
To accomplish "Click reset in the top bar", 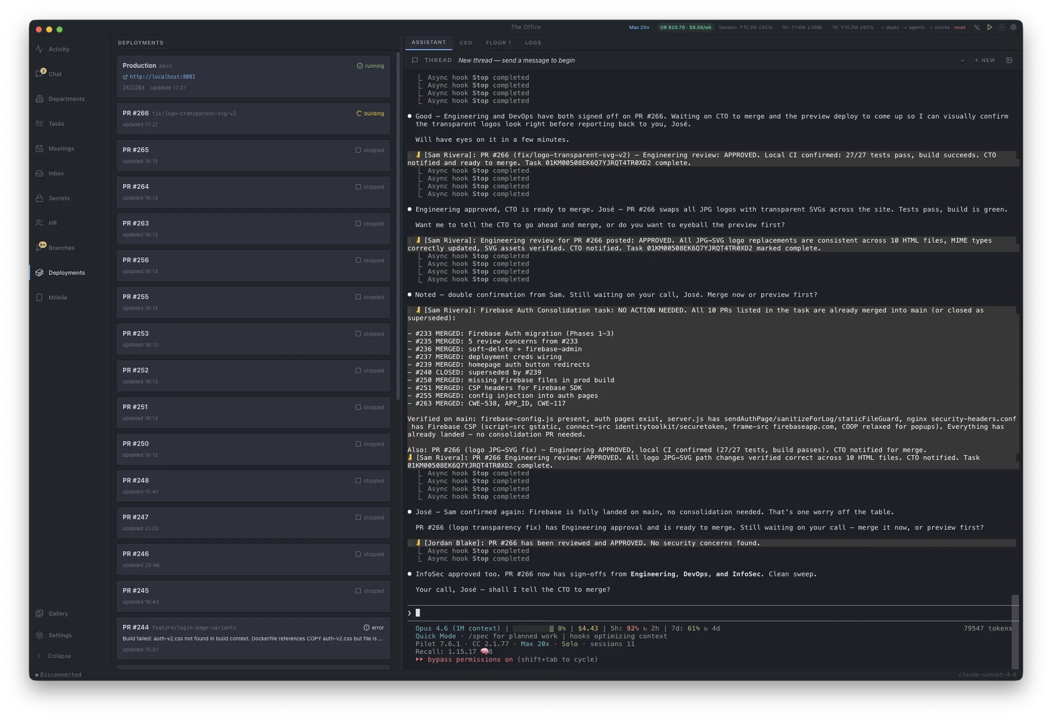I will click(x=960, y=27).
